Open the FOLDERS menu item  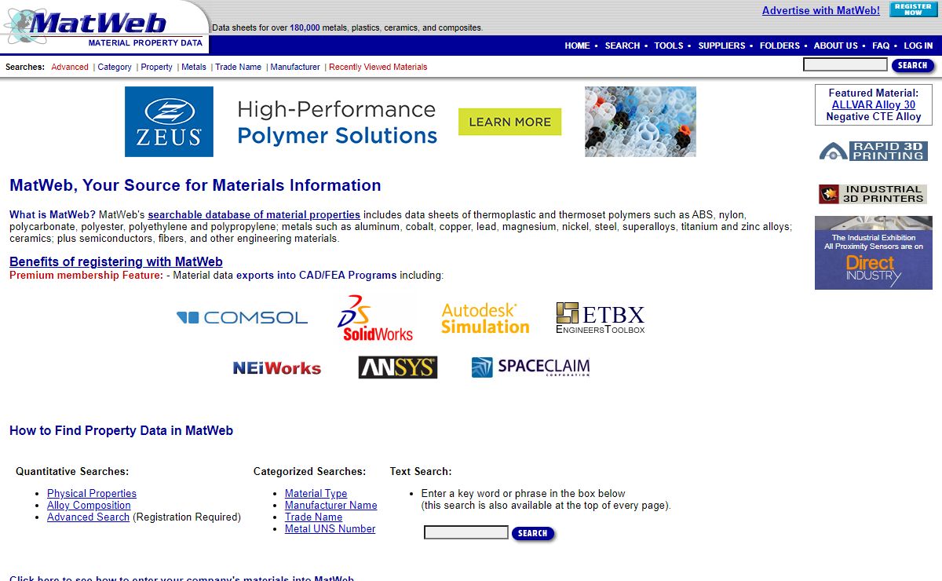point(780,46)
